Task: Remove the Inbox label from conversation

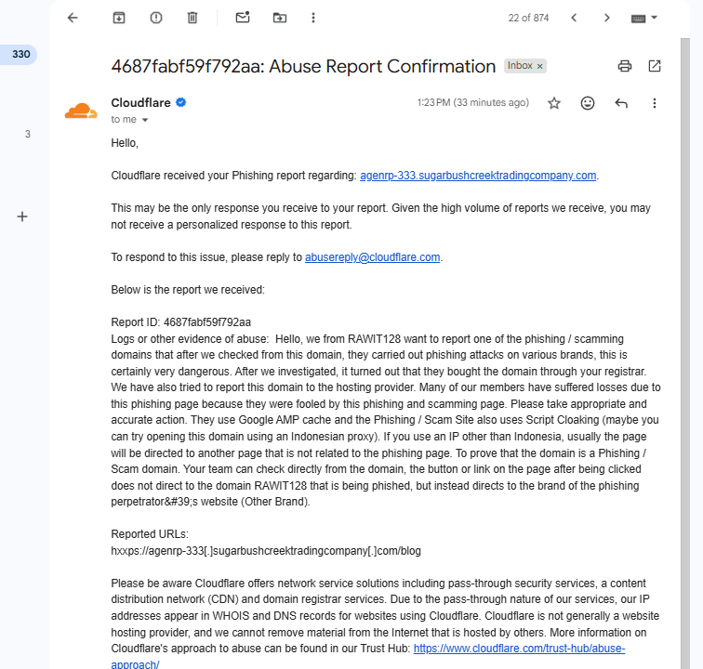Action: coord(540,66)
